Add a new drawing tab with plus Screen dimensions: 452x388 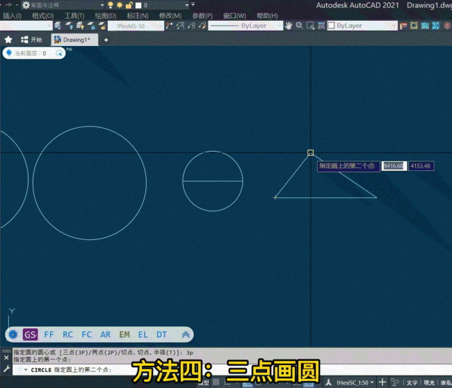pos(106,40)
